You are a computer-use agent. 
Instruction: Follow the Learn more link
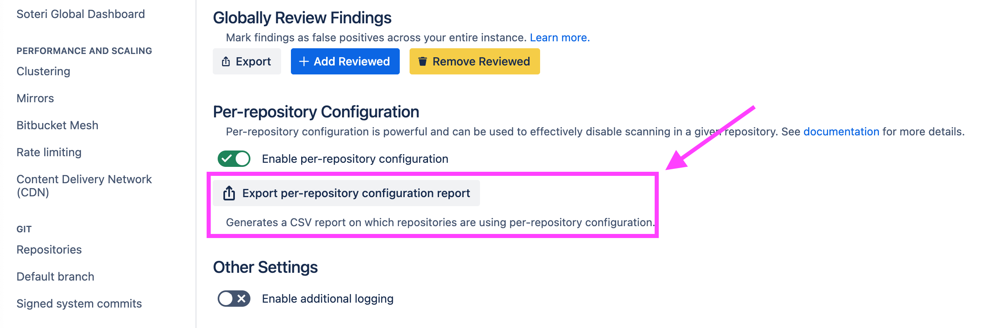click(559, 38)
